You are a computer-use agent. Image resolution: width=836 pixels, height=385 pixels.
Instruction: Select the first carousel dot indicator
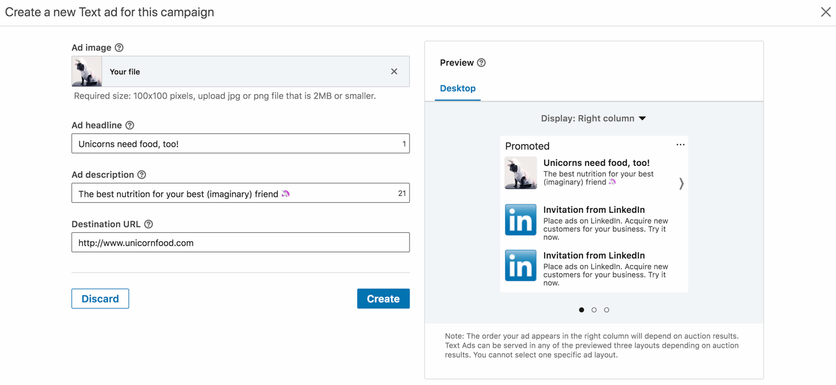coord(581,310)
